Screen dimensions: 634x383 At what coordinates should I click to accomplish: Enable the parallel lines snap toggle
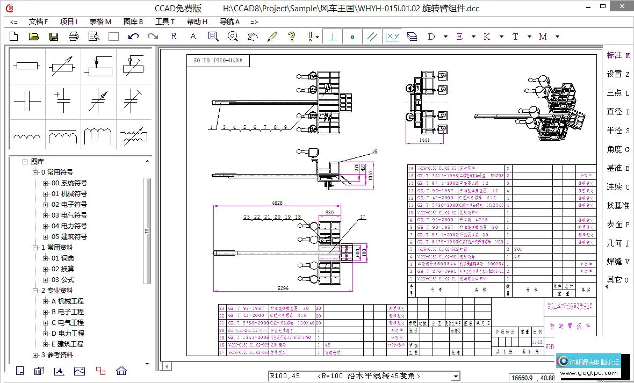coord(372,36)
